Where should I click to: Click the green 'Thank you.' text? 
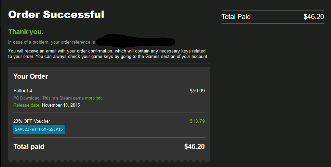pos(26,32)
